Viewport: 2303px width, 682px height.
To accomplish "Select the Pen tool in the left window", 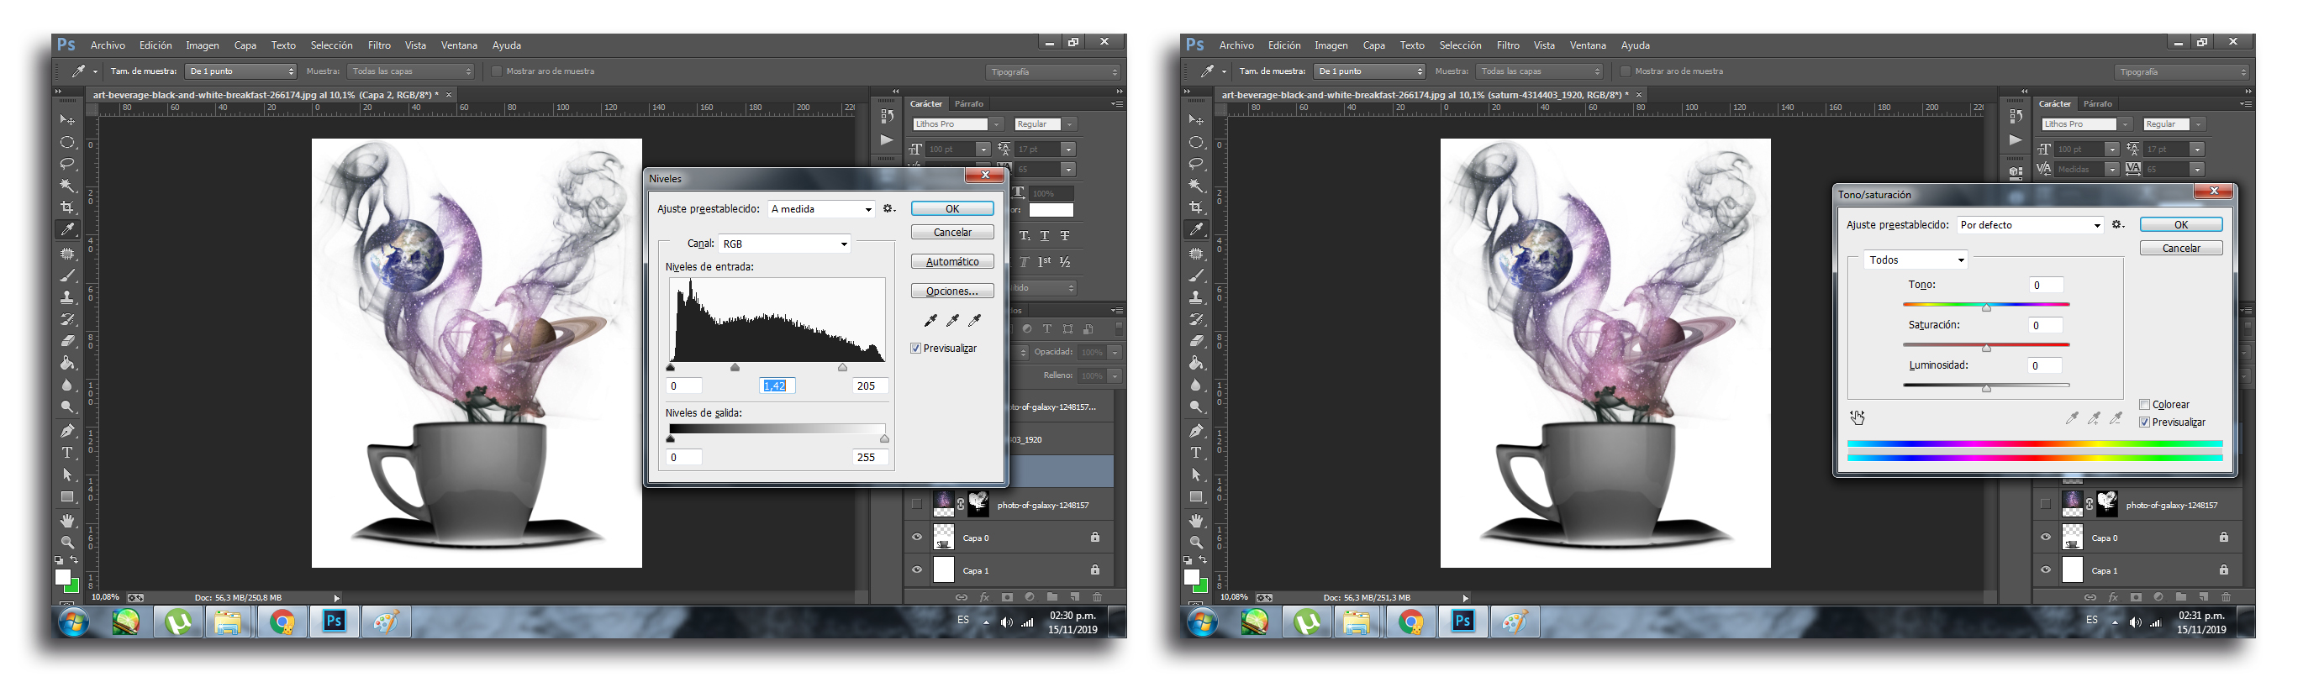I will click(x=67, y=431).
